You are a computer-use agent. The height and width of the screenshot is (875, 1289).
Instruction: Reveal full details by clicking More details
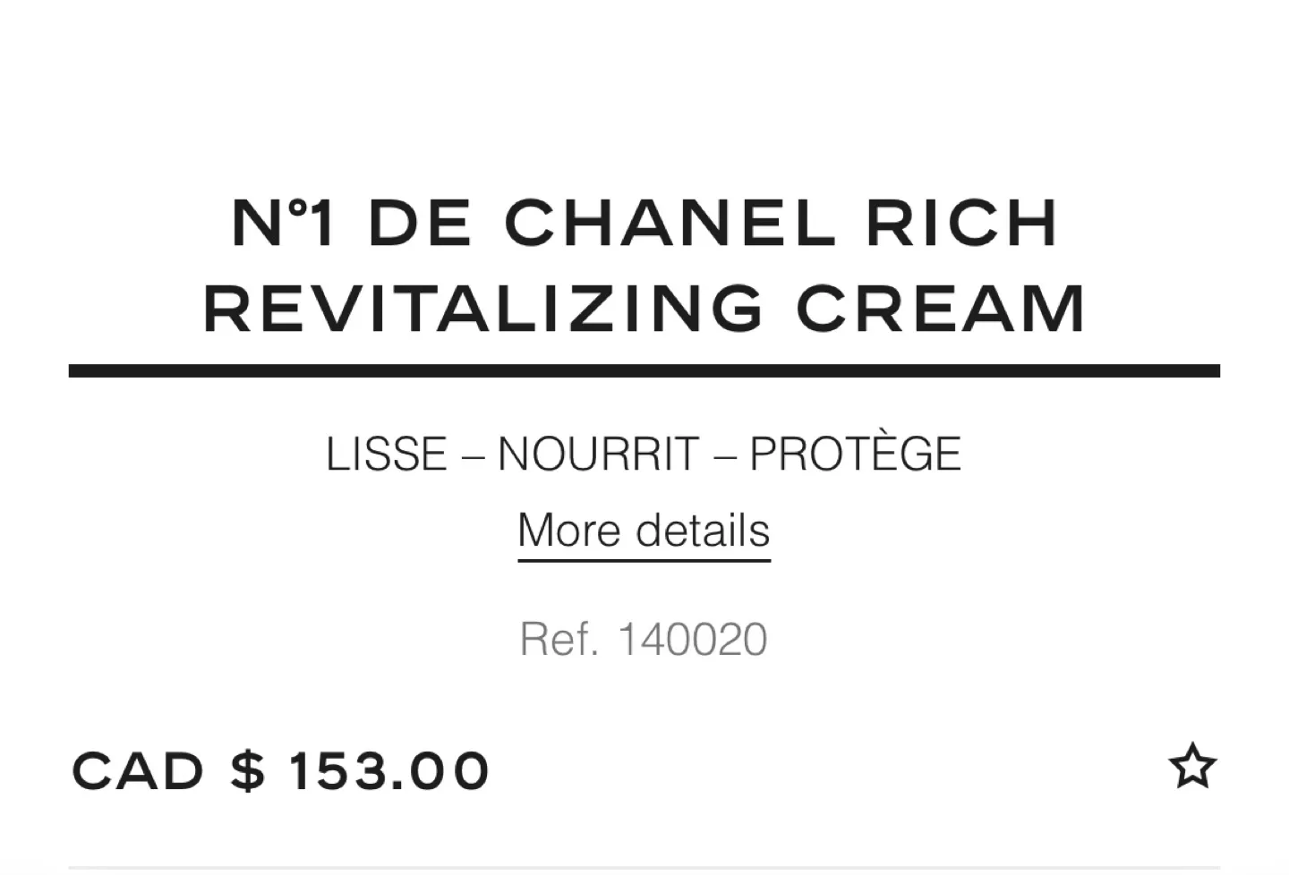coord(643,530)
